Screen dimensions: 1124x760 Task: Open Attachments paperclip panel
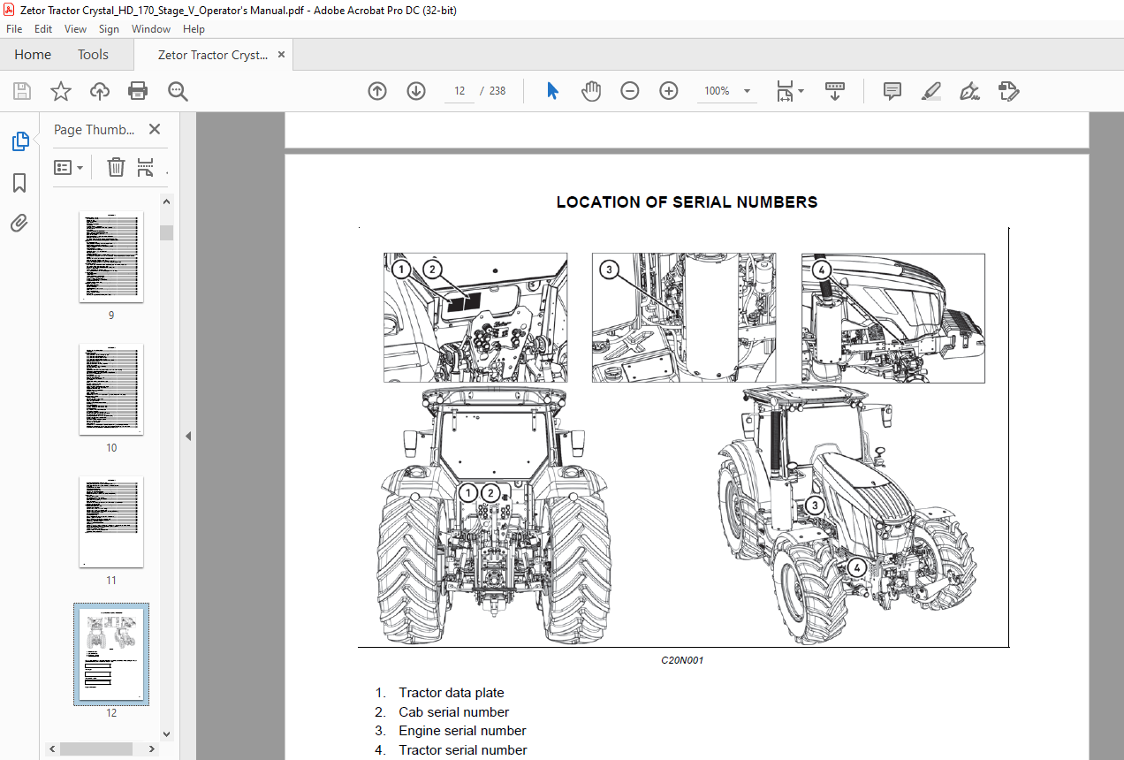[19, 223]
